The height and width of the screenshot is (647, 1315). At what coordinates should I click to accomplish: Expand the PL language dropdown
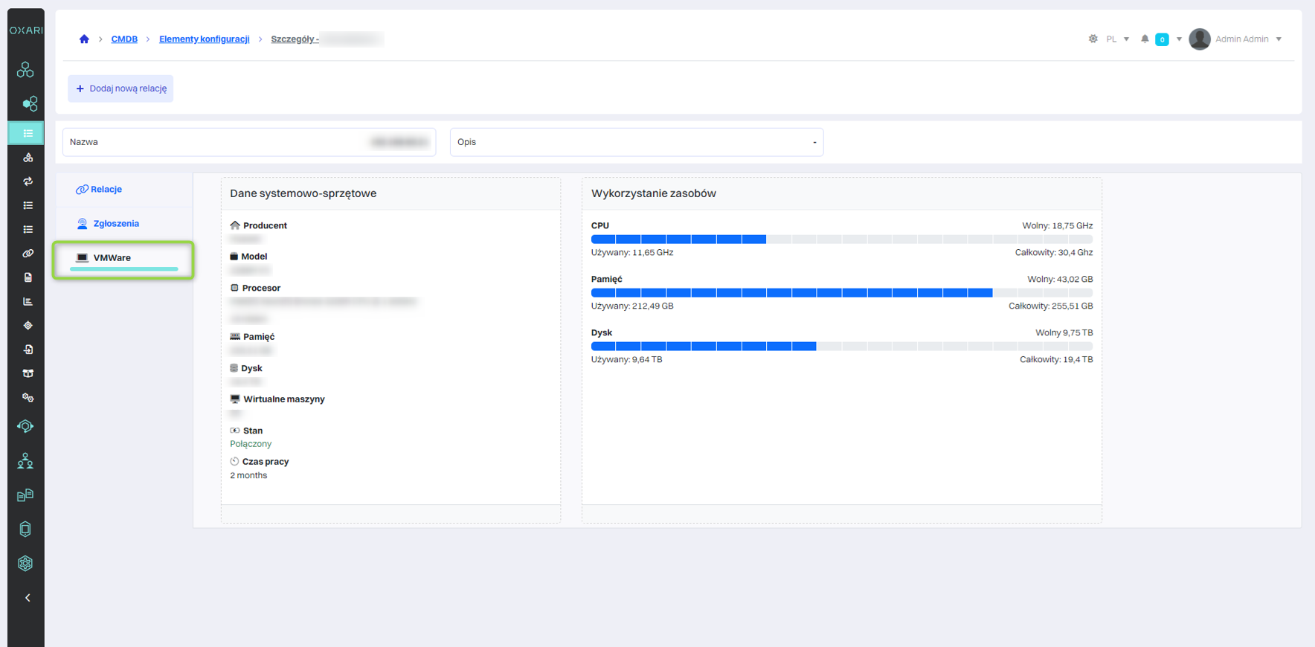1117,39
